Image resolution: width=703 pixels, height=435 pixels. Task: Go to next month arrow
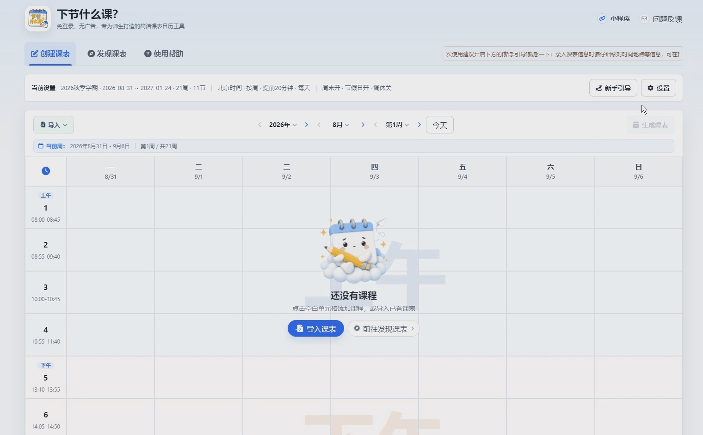pyautogui.click(x=363, y=125)
